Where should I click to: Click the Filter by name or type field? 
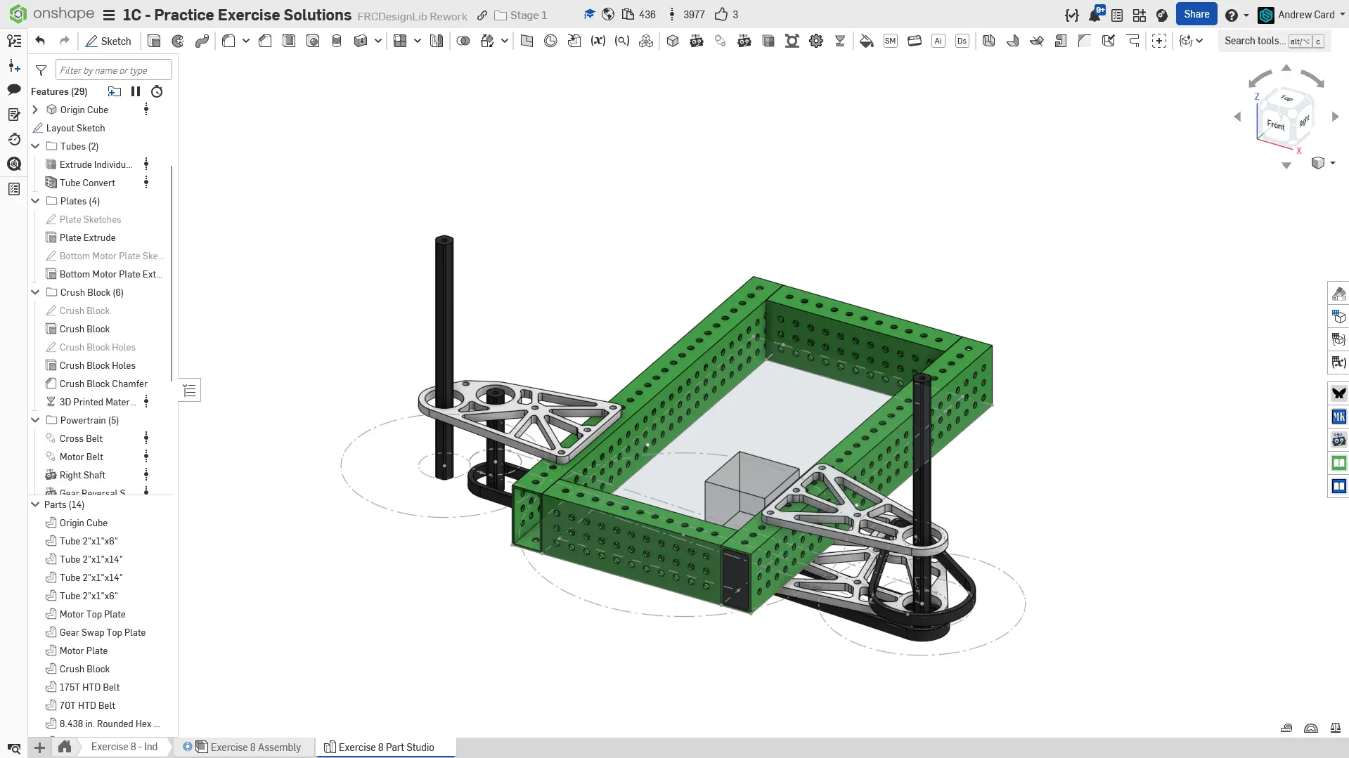113,70
